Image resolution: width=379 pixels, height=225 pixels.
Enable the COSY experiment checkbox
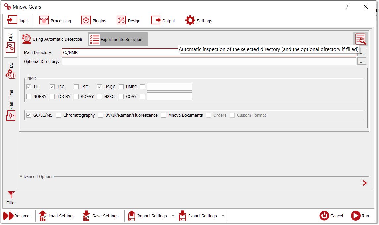point(121,96)
